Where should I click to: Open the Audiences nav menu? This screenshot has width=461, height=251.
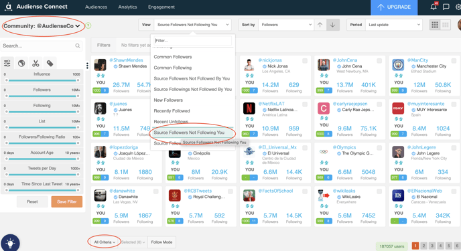point(96,7)
